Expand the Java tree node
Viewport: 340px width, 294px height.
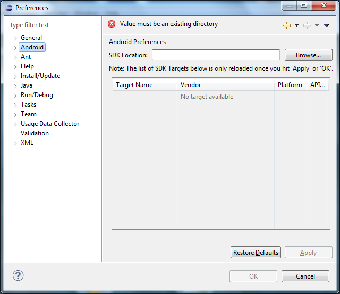click(15, 86)
